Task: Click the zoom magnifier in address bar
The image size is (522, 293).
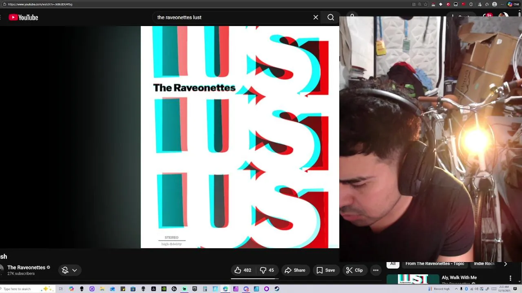Action: coord(419,4)
